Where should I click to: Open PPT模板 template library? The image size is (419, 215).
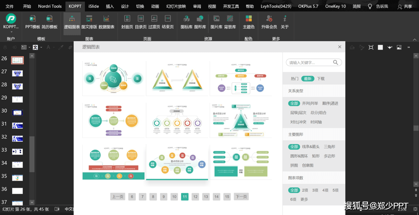[x=33, y=22]
